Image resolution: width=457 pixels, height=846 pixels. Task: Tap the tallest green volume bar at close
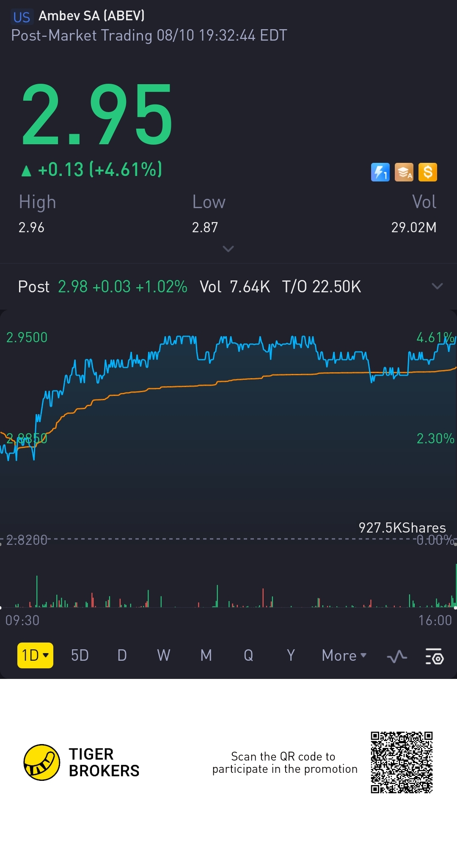tap(456, 585)
